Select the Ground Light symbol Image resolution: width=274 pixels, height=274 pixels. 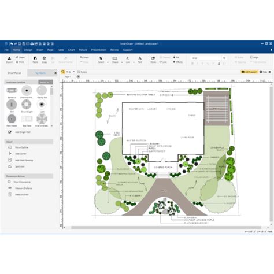27,106
